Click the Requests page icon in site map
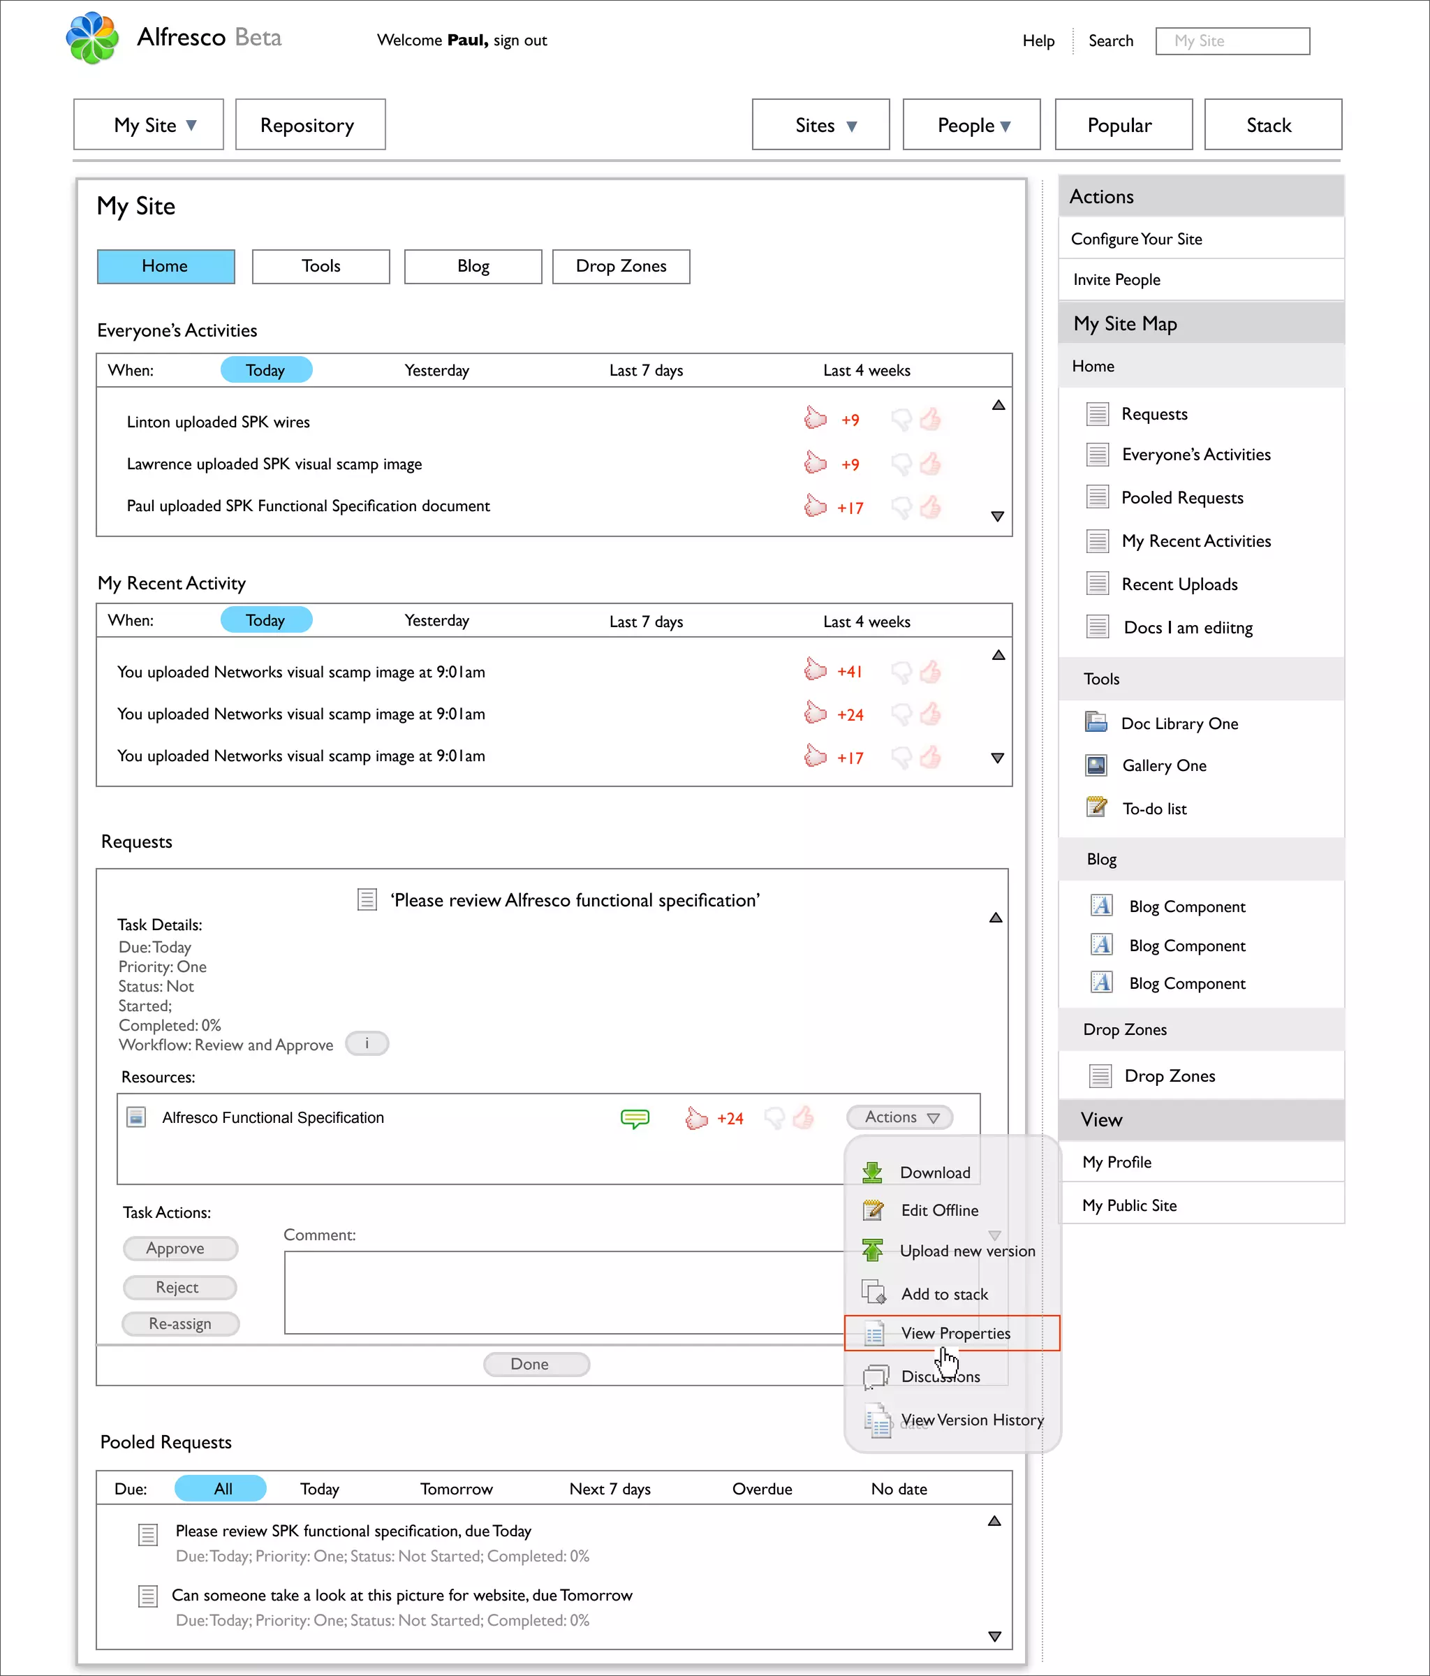Image resolution: width=1430 pixels, height=1676 pixels. [1098, 413]
